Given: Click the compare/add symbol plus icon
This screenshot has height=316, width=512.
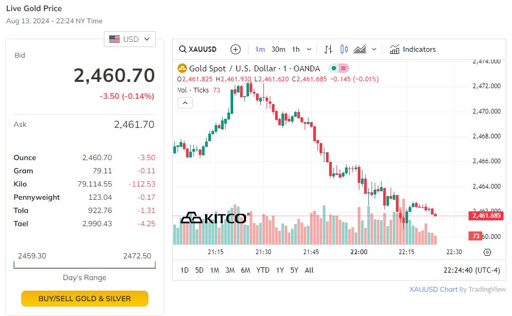Looking at the screenshot, I should 236,49.
